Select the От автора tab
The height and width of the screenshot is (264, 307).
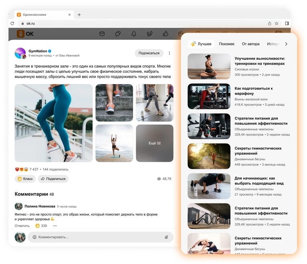coord(251,44)
